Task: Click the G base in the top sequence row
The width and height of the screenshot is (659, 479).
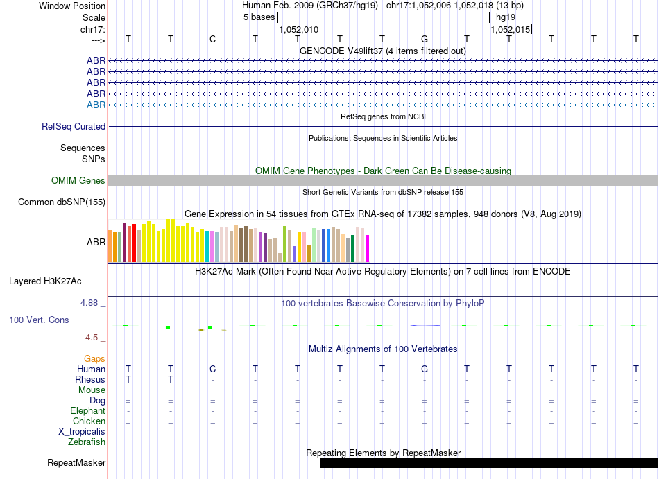Action: point(425,39)
